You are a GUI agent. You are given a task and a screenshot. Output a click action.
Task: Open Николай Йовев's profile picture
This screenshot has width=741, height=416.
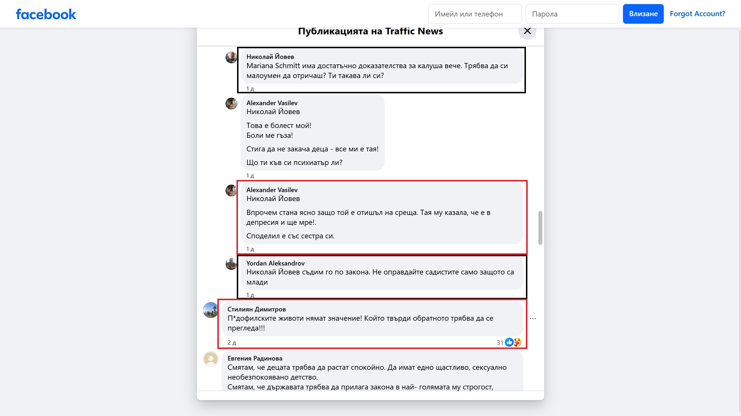point(231,57)
